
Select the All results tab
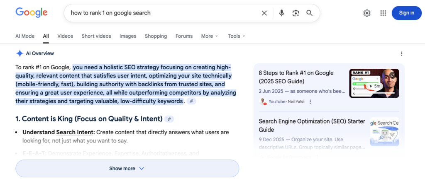(x=46, y=36)
